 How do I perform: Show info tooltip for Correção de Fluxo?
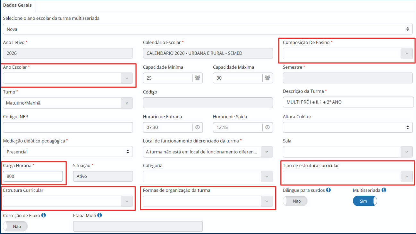click(x=44, y=215)
